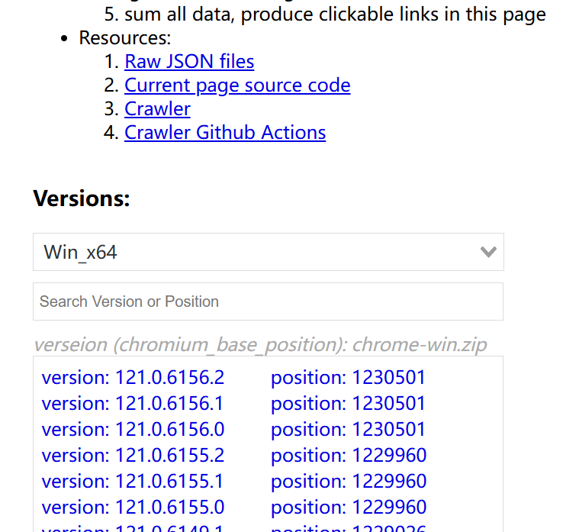Choose version 121.0.6155.2
The width and height of the screenshot is (563, 532).
pos(133,456)
